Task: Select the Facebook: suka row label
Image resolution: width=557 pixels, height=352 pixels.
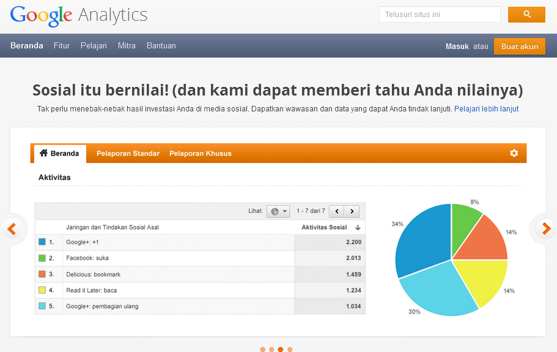Action: (x=87, y=258)
